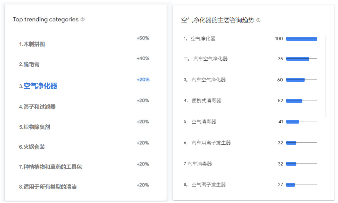The width and height of the screenshot is (338, 203).
Task: Click the +50% growth value
Action: coord(143,38)
